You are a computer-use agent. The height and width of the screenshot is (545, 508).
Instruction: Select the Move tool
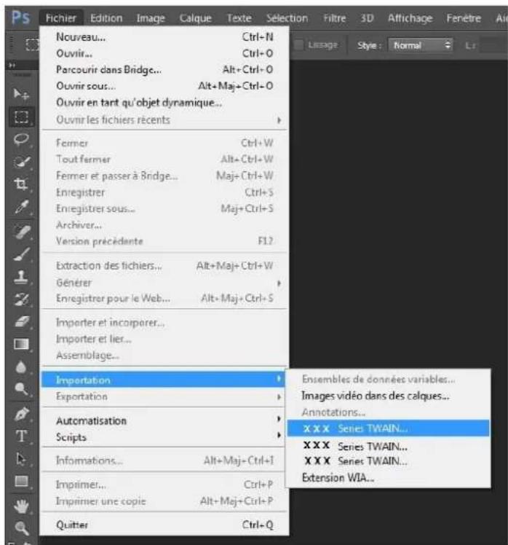click(x=21, y=94)
